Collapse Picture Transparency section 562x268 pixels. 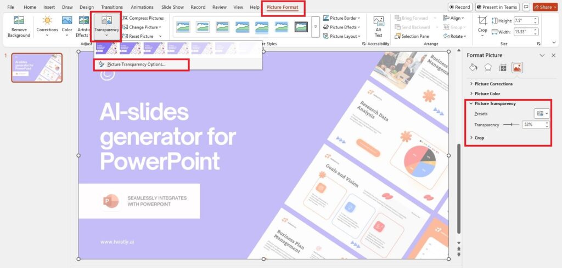tap(492, 103)
